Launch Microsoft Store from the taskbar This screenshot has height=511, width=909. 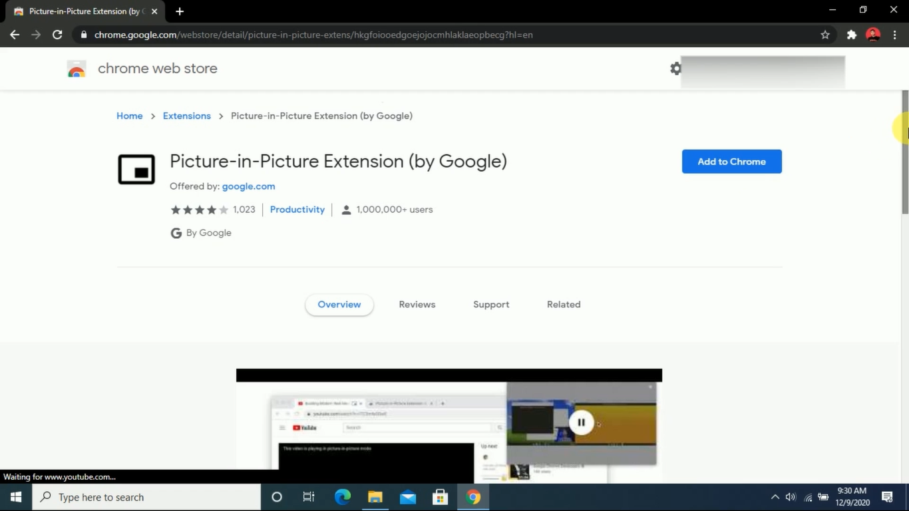point(440,497)
